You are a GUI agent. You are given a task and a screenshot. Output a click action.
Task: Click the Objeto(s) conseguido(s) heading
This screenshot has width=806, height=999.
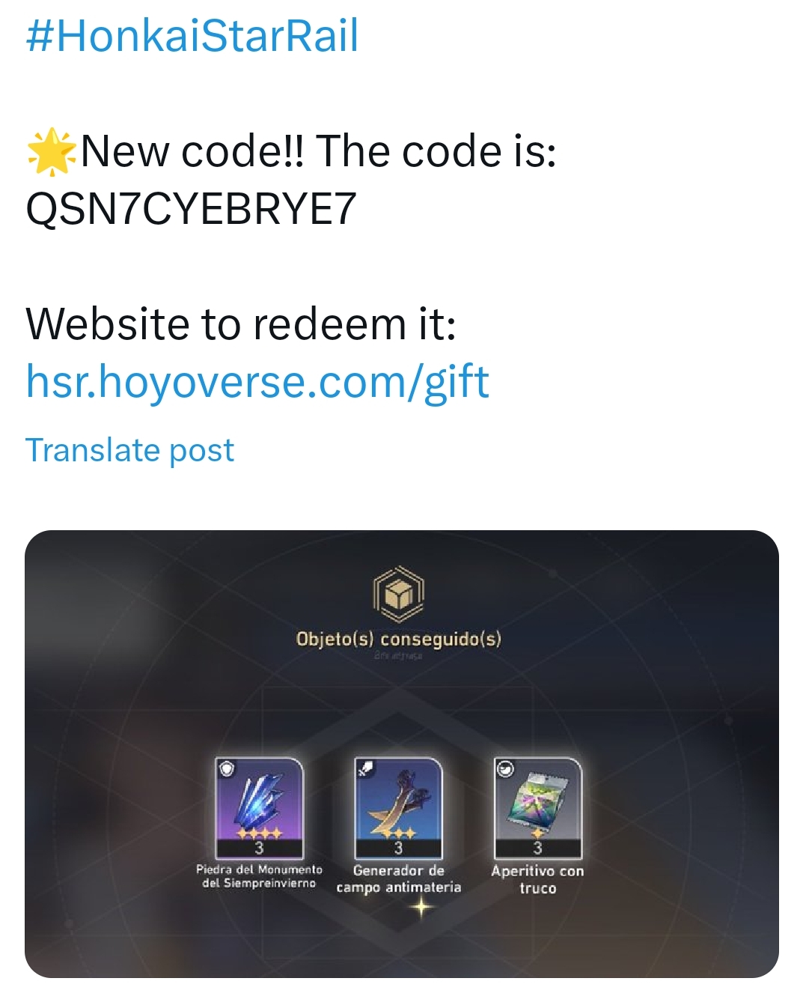tap(399, 639)
